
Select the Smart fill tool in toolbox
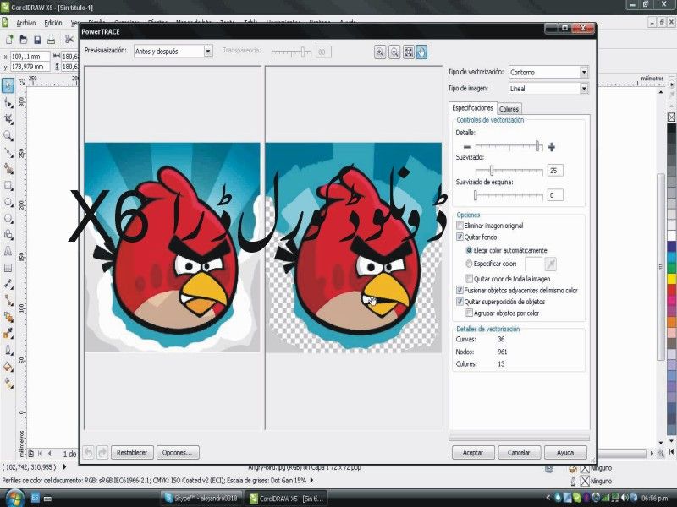(x=8, y=168)
